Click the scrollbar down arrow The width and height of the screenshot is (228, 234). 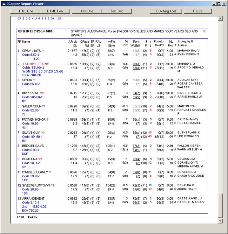coord(220,221)
